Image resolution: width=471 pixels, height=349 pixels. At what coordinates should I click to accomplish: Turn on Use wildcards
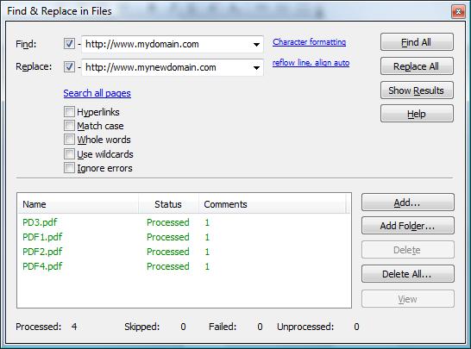(x=69, y=154)
